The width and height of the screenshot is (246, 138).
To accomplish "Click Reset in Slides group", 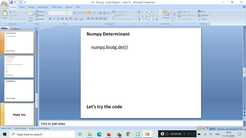I will tap(40, 15).
